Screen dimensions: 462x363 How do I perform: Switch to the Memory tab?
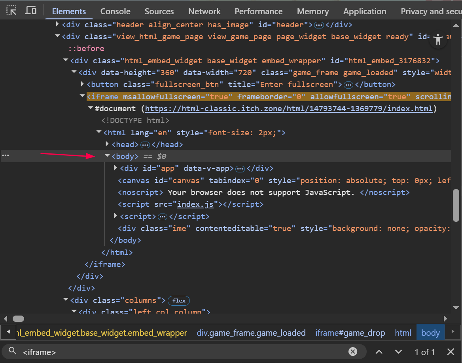312,11
